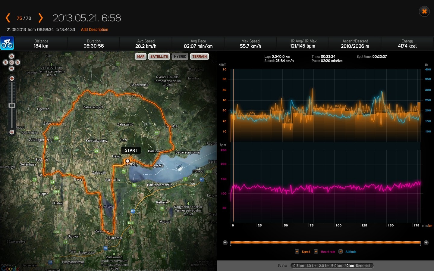This screenshot has height=271, width=434.
Task: Zoom out the map with minus button
Action: (12, 132)
